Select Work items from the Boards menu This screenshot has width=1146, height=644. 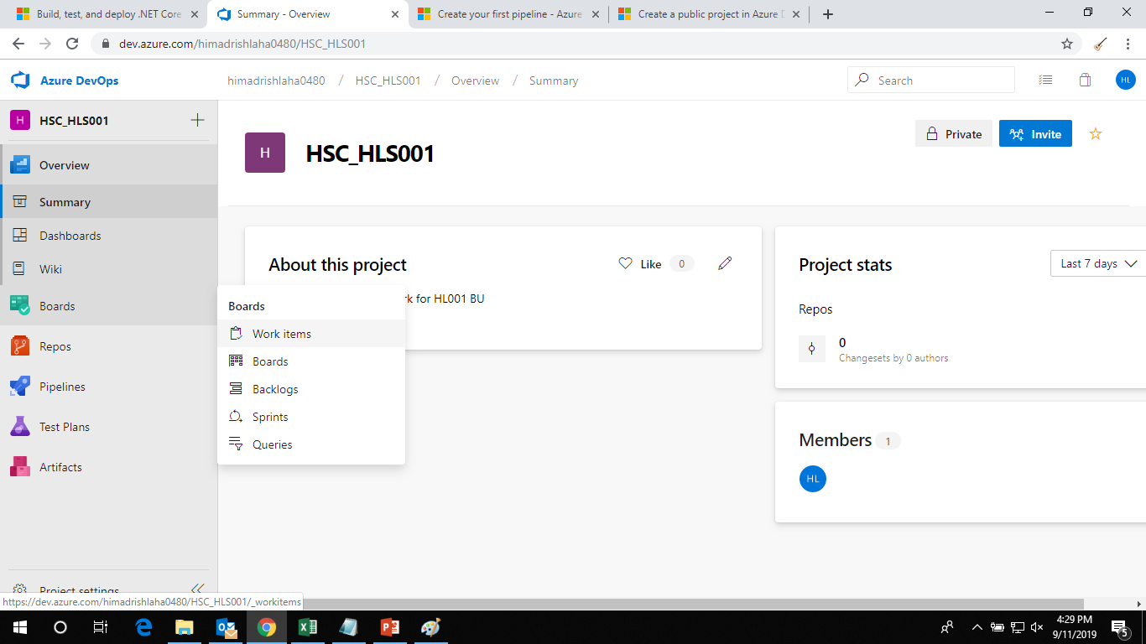[x=282, y=333]
